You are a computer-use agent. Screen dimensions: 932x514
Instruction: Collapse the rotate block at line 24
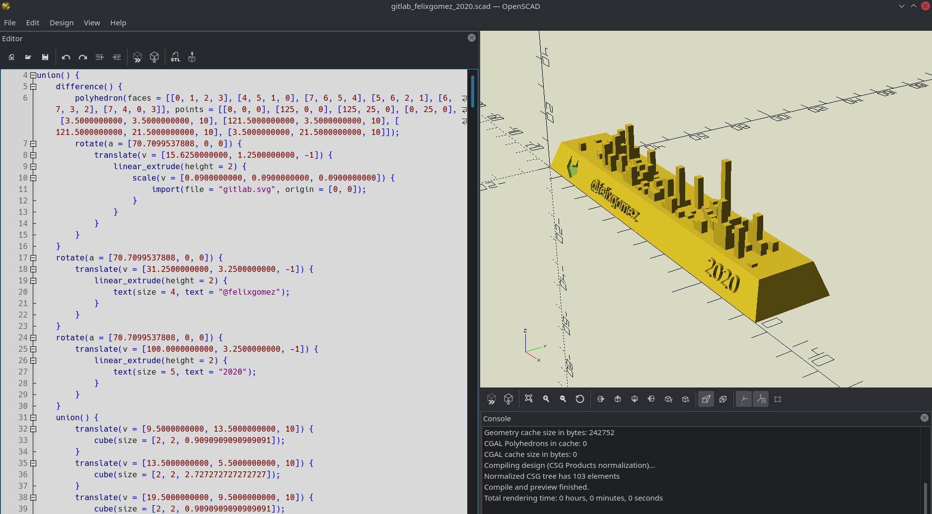33,338
